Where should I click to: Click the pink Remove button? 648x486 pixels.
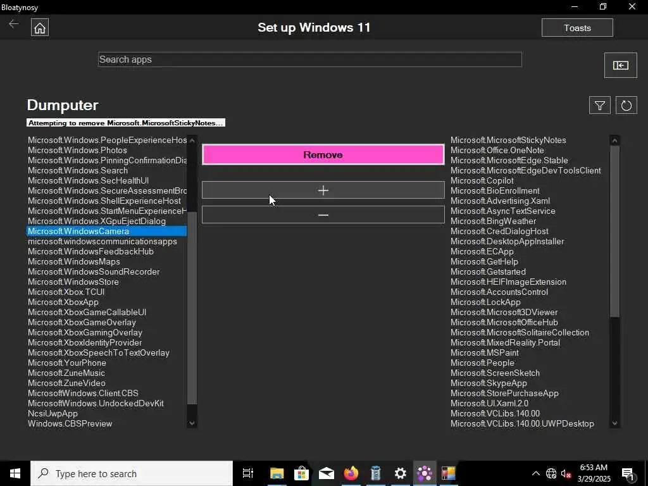point(323,154)
